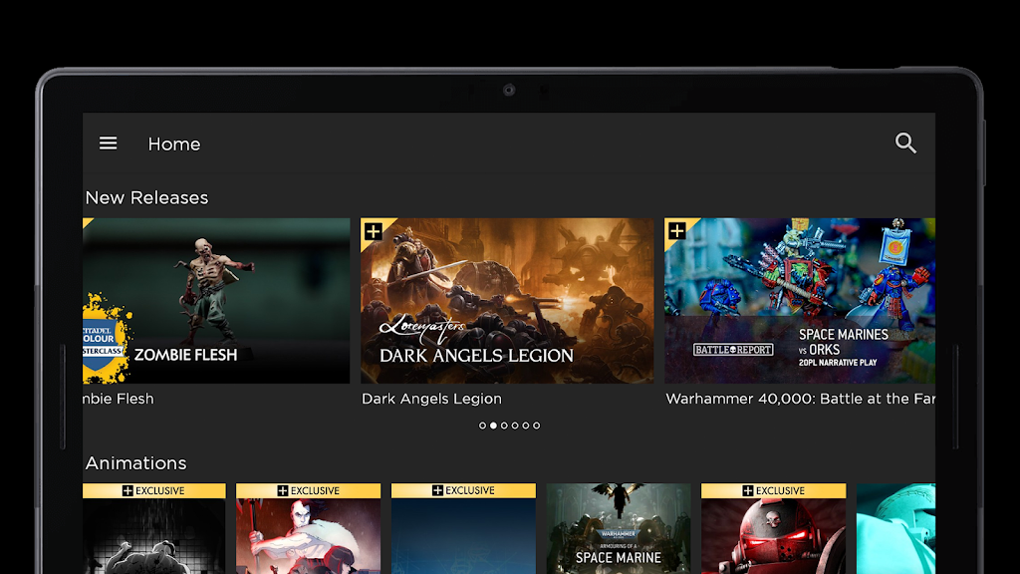Open the hamburger navigation menu
This screenshot has height=574, width=1020.
tap(109, 143)
